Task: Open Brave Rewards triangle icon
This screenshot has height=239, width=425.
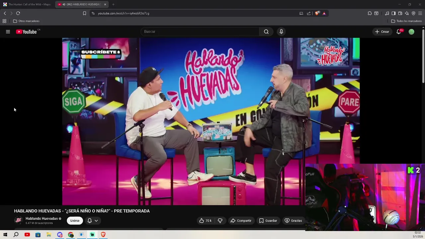Action: pyautogui.click(x=324, y=13)
